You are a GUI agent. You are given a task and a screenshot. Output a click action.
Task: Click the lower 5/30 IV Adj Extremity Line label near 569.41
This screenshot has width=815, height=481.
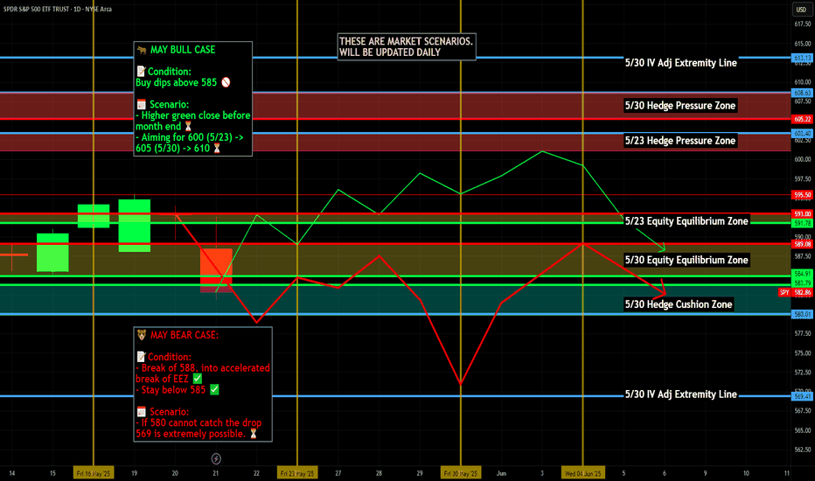coord(681,394)
